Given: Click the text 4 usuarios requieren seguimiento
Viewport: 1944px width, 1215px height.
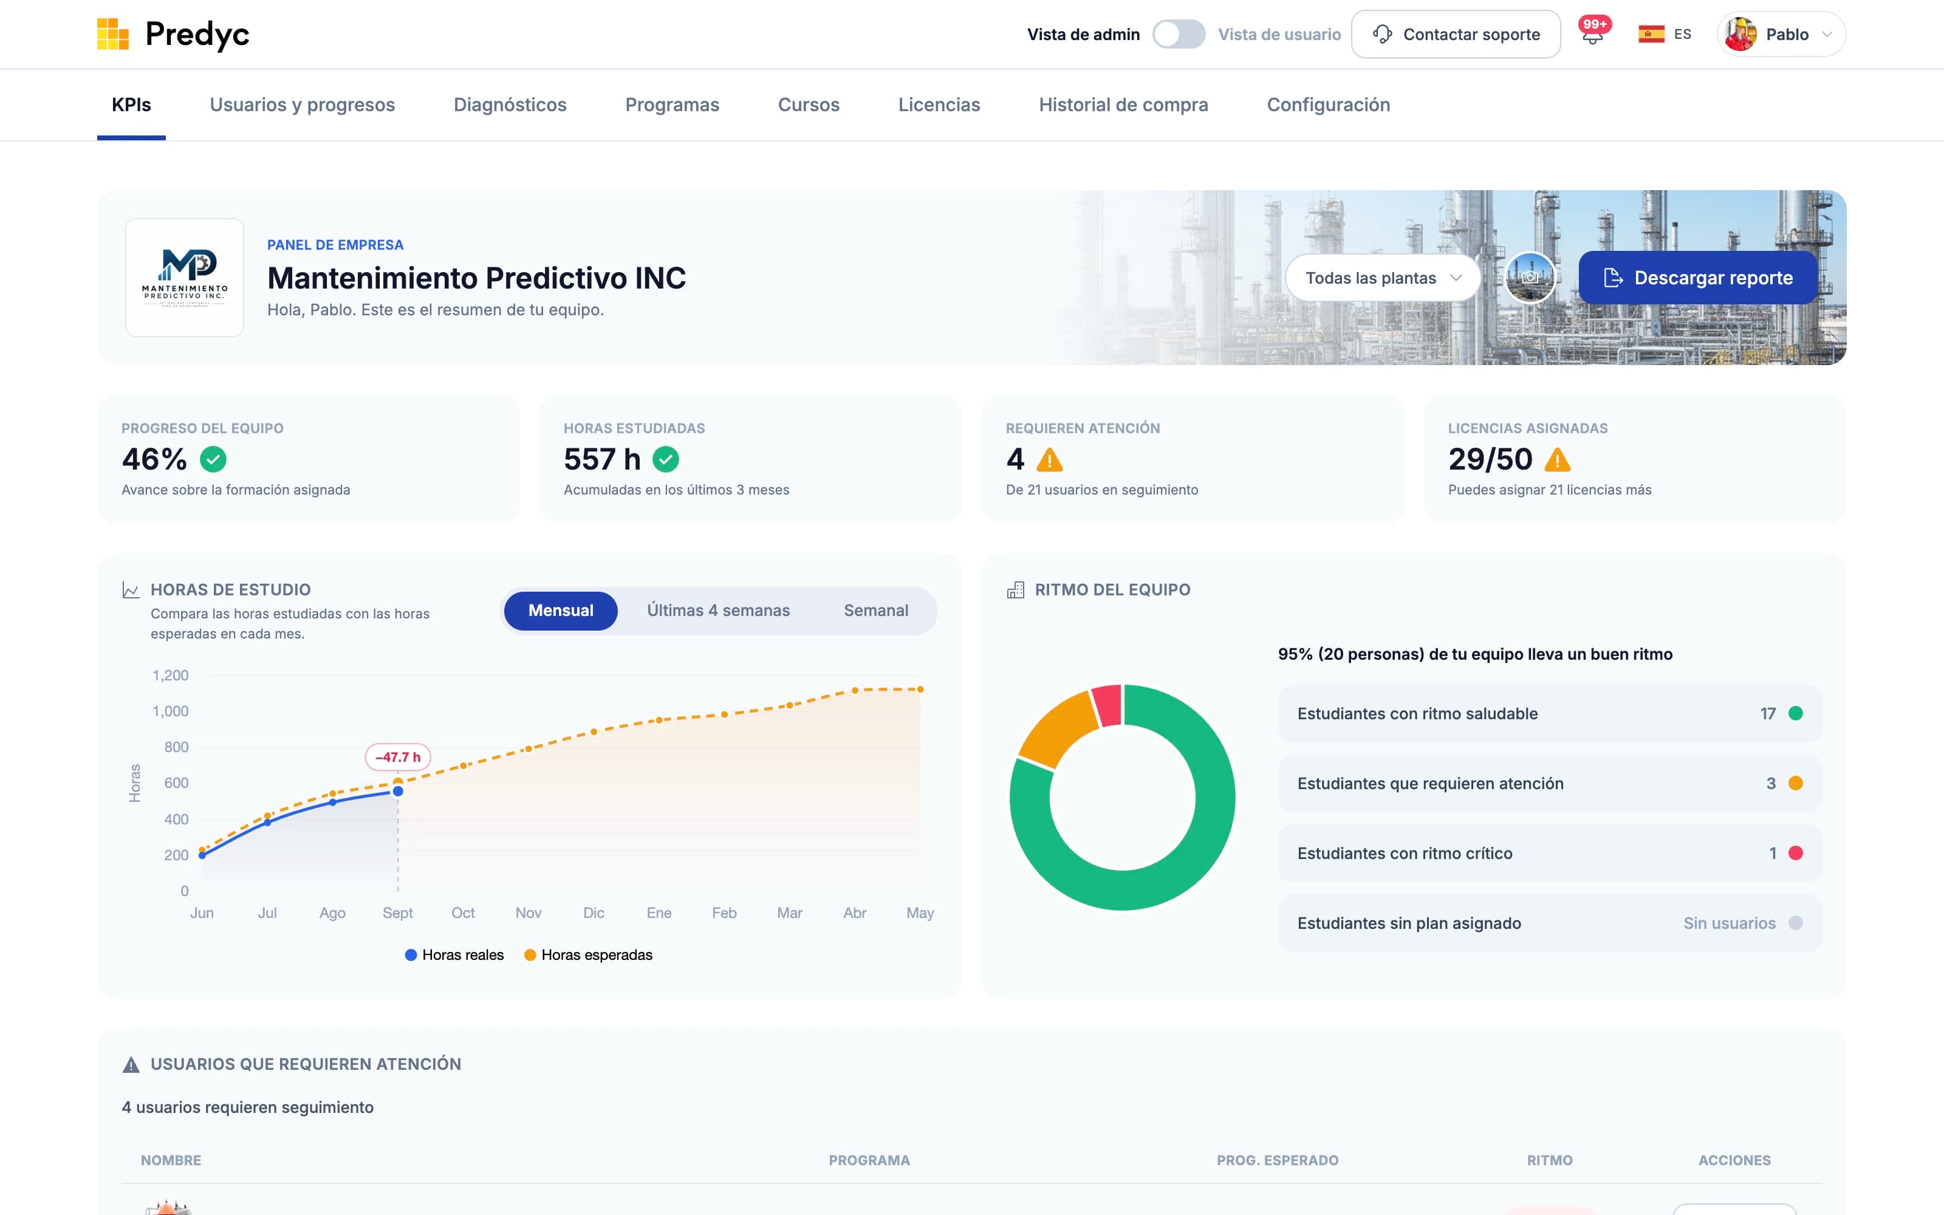Looking at the screenshot, I should click(x=247, y=1107).
